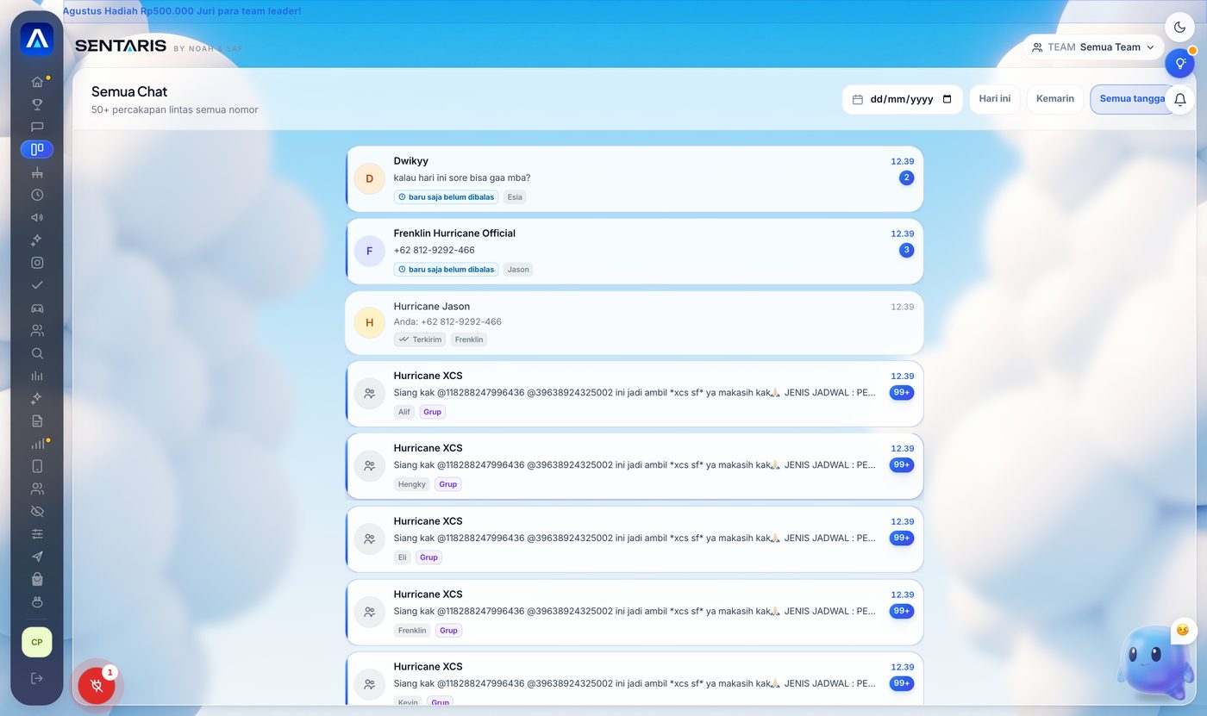
Task: Open the Dwikyy chat conversation
Action: 635,178
